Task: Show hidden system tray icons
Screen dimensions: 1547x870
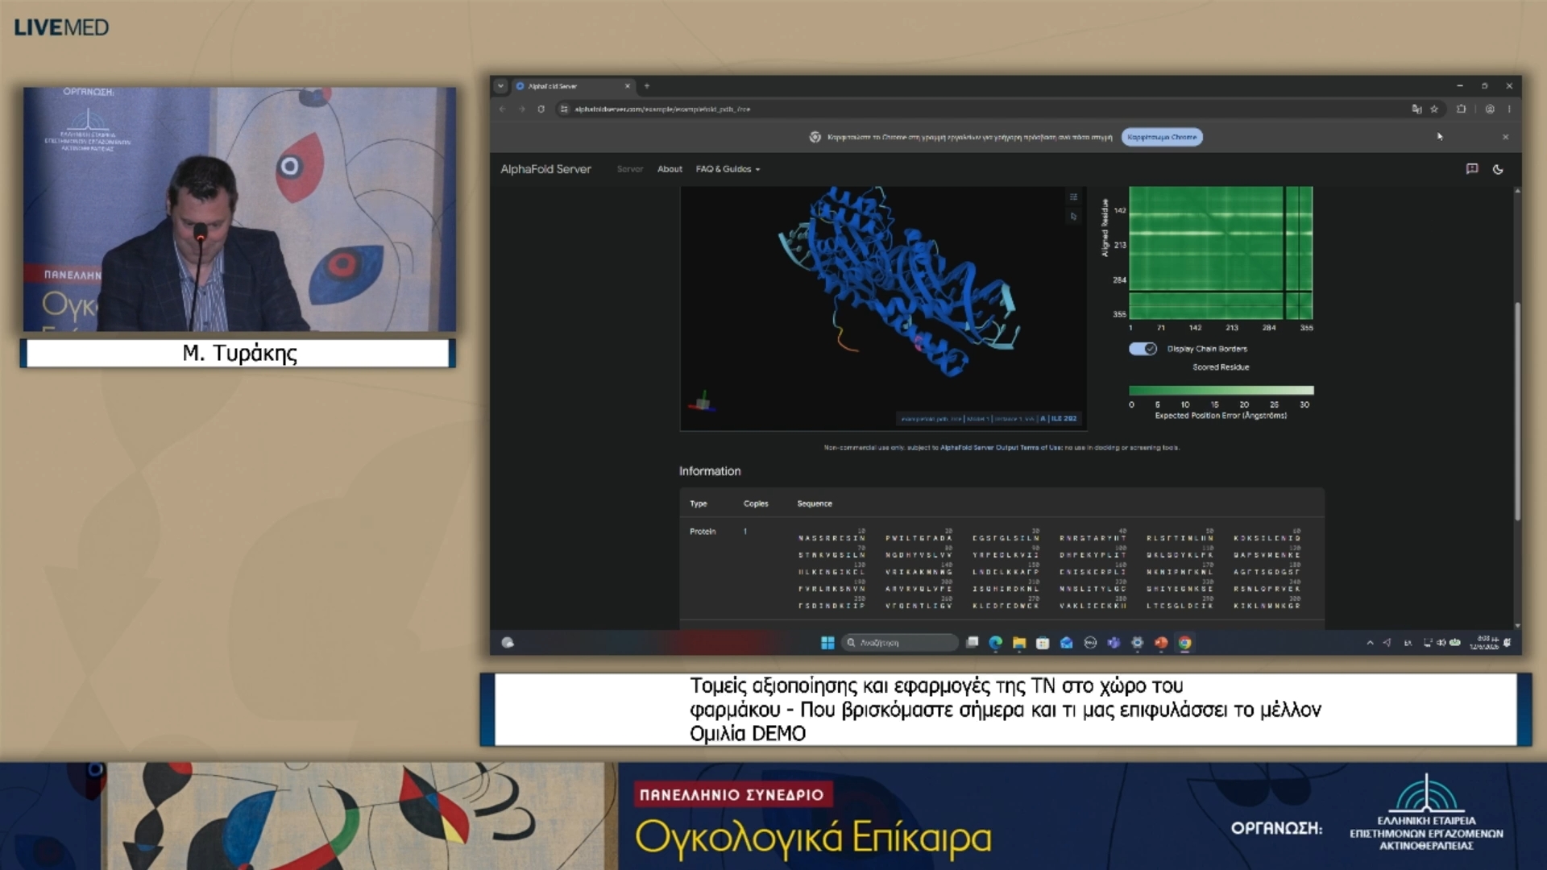Action: click(x=1370, y=643)
